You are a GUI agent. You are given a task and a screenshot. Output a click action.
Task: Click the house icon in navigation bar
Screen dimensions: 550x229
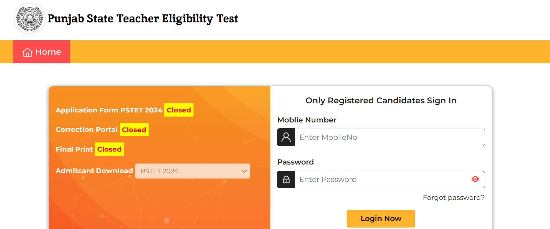(27, 52)
